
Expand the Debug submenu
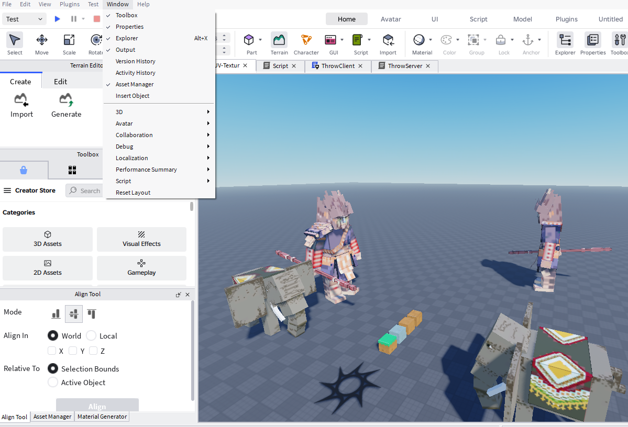[x=159, y=147]
